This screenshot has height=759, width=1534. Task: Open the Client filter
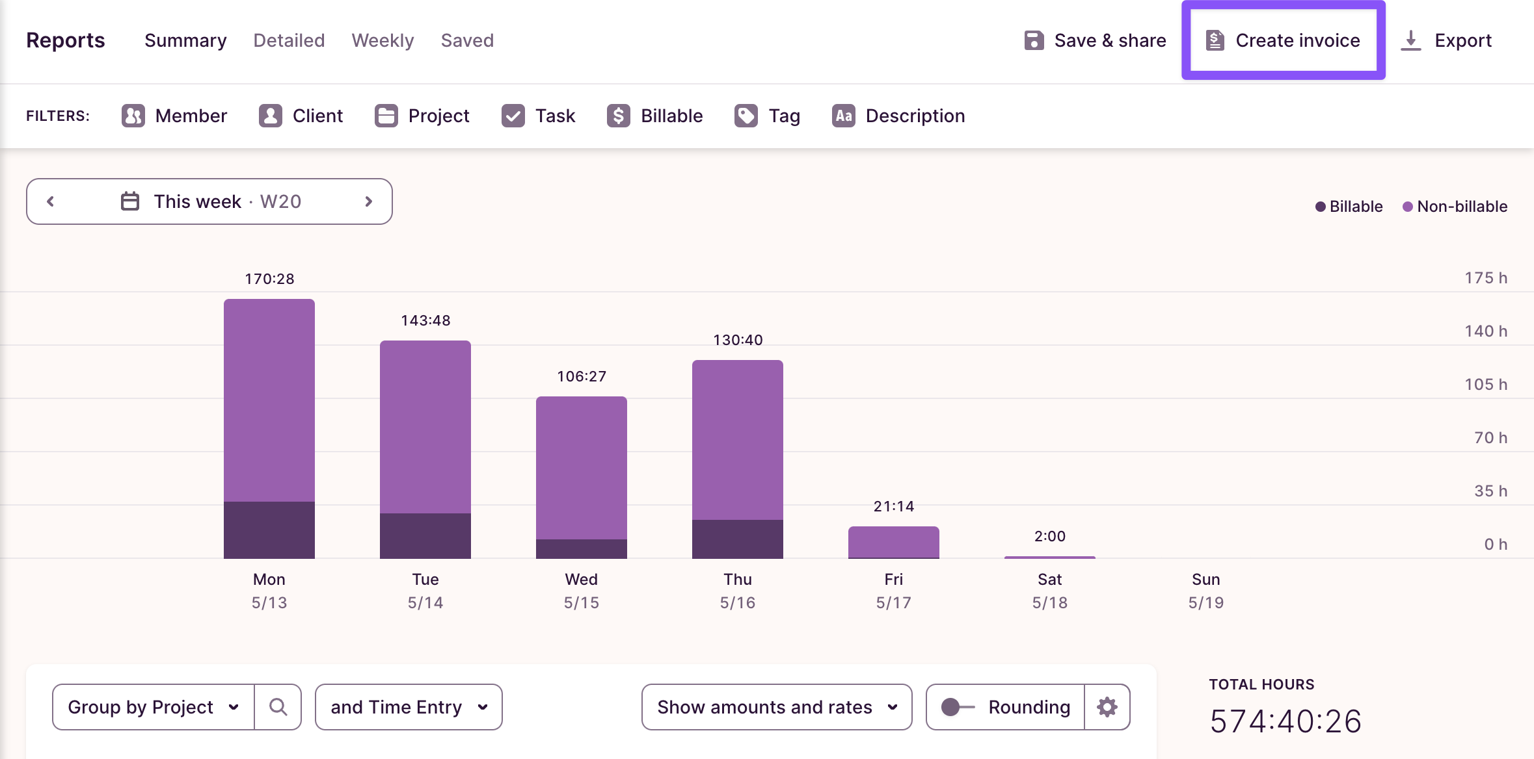pos(301,116)
